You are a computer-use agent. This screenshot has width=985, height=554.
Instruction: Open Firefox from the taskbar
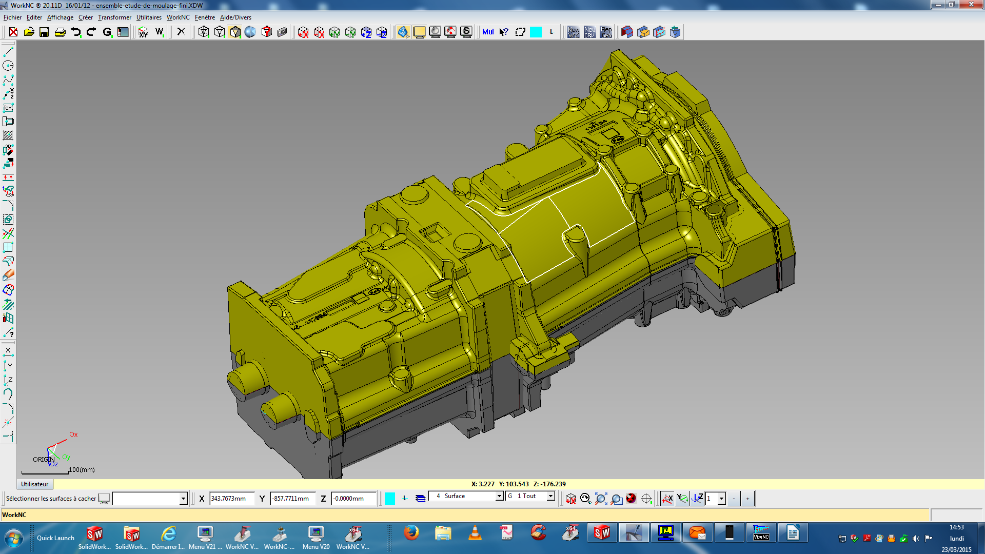tap(411, 533)
